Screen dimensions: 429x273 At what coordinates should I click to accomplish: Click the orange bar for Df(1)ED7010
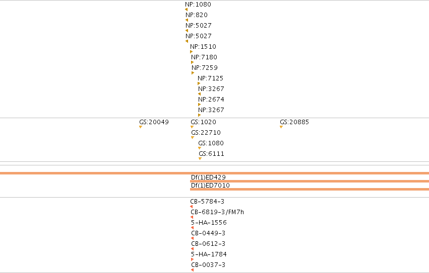[x=310, y=189]
